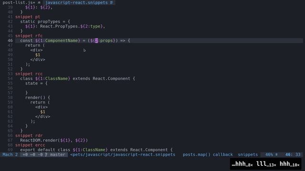
Task: Click the '46: 33' cursor position indicator
Action: [293, 154]
